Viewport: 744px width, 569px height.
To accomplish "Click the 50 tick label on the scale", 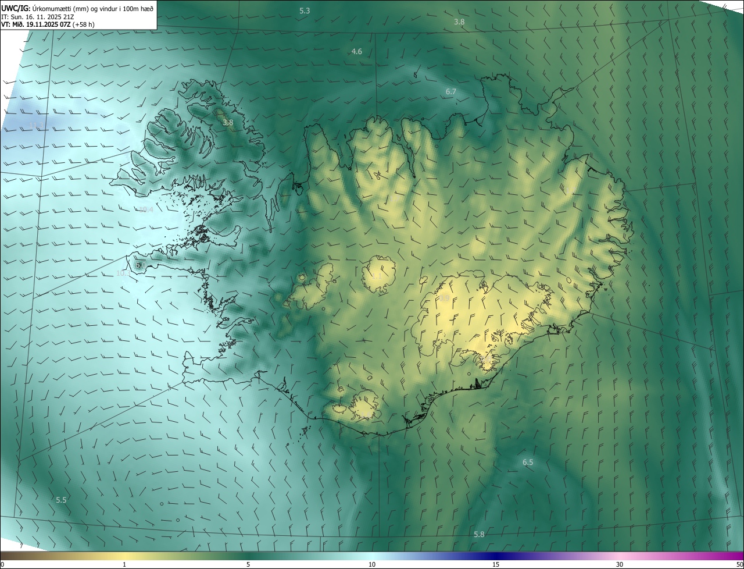I will pyautogui.click(x=739, y=564).
